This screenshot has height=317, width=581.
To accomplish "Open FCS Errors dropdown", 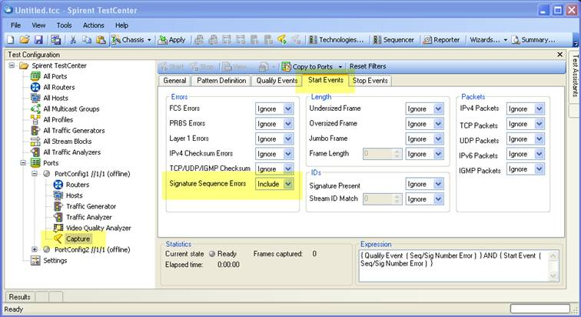I will click(x=288, y=109).
